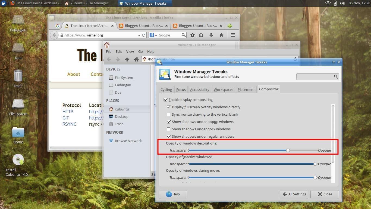Viewport: 371px width, 209px height.
Task: Disable Enable display compositing
Action: pos(166,100)
